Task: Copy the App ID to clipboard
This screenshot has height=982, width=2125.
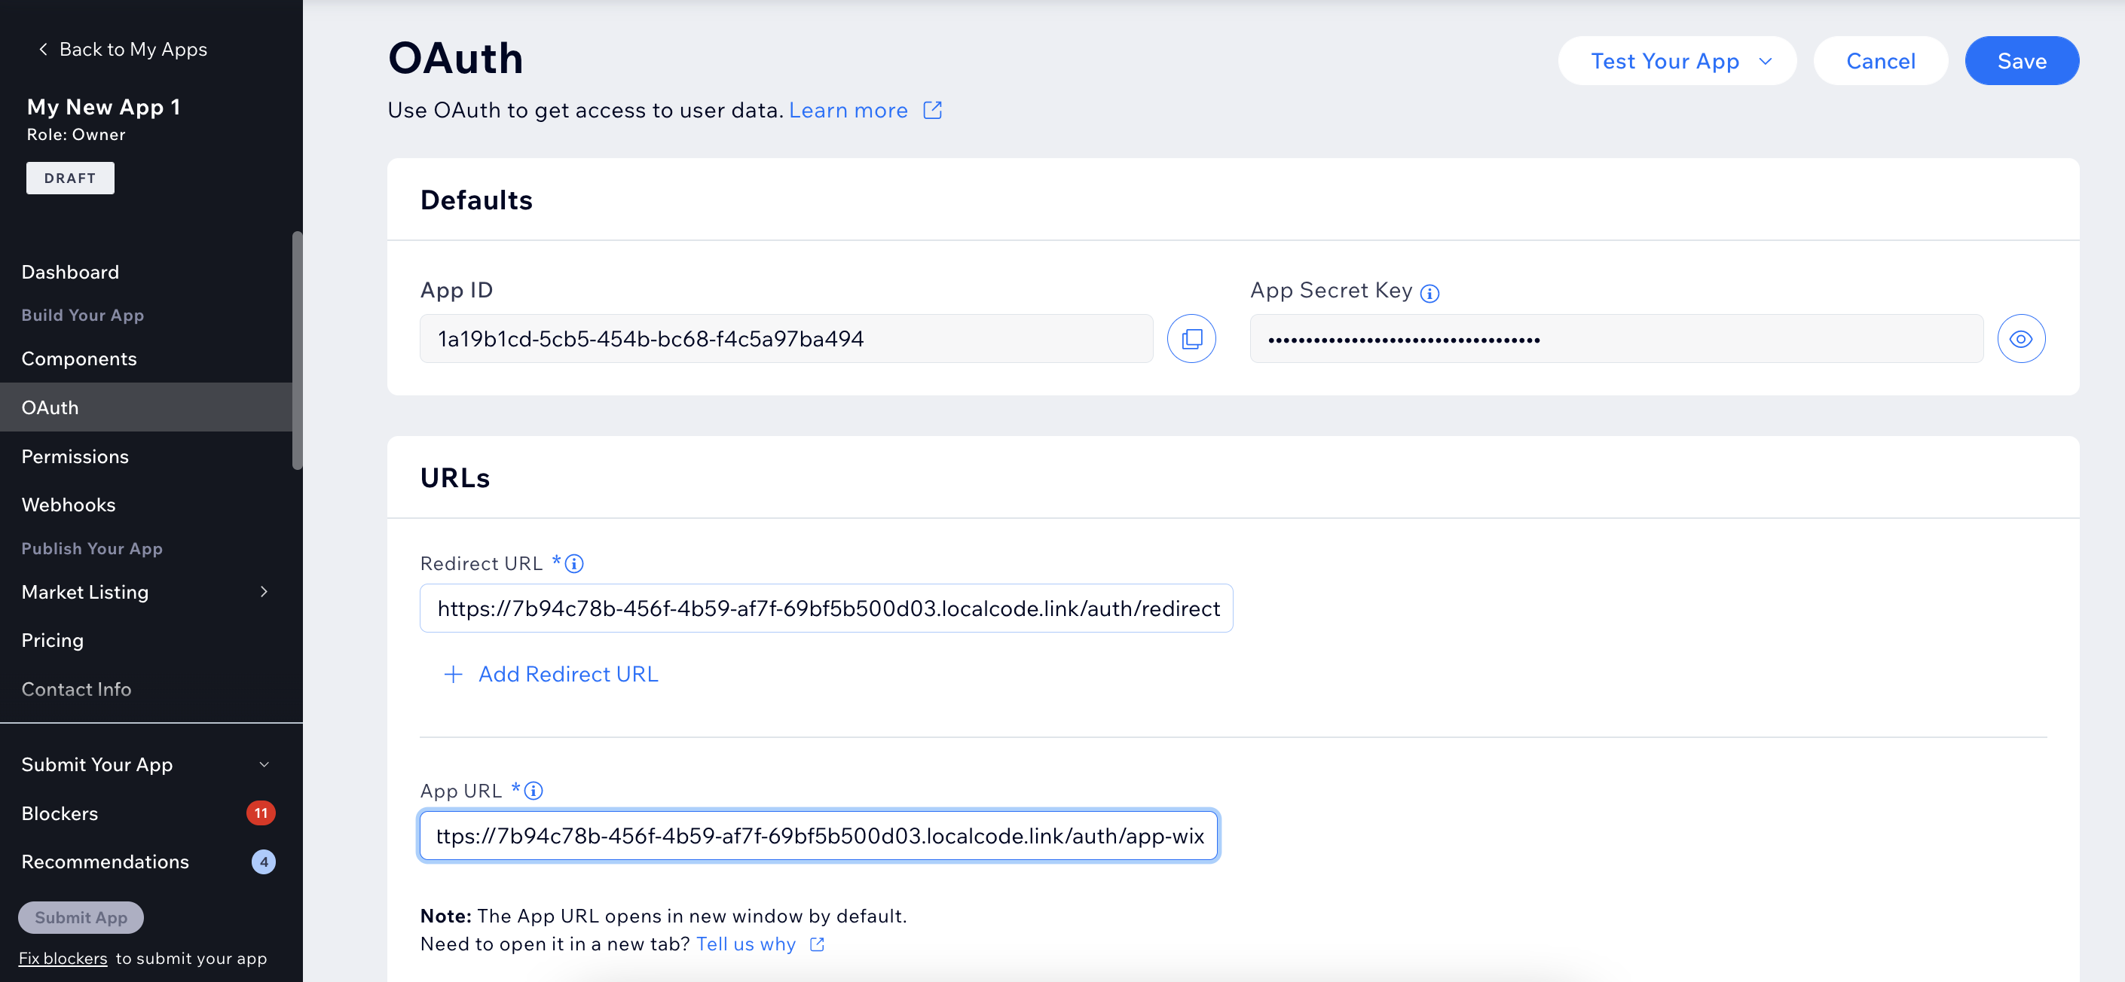Action: (x=1191, y=339)
